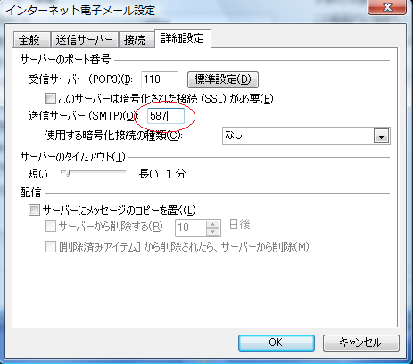Viewport: 414px width, 364px height.
Task: Check サーバーにメッセージのコピーを置く option
Action: [34, 211]
